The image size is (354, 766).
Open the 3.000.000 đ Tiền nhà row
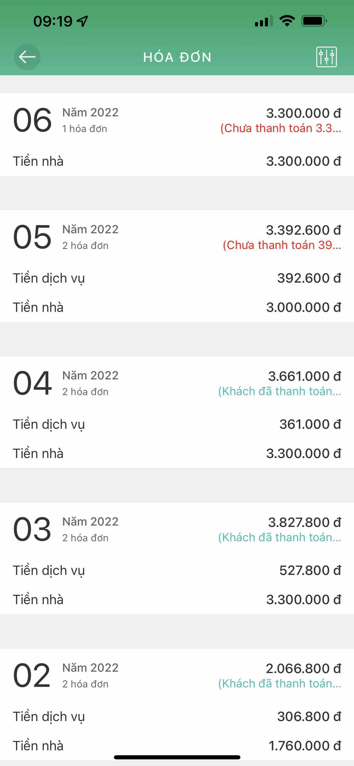(177, 307)
